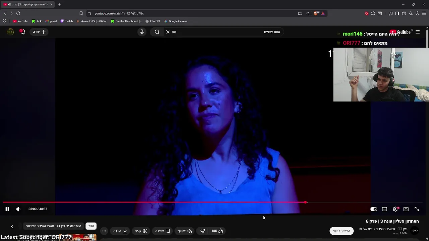Image resolution: width=429 pixels, height=241 pixels.
Task: Bookmark this page using the bookmark icon
Action: 81,13
